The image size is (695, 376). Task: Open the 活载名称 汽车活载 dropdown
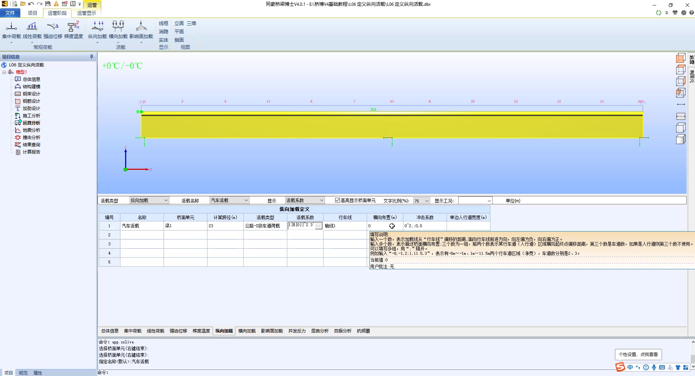tap(229, 200)
